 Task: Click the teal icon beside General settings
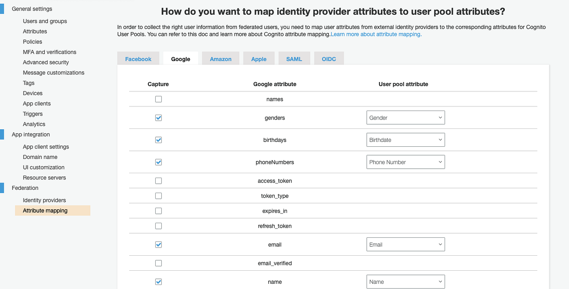[3, 8]
